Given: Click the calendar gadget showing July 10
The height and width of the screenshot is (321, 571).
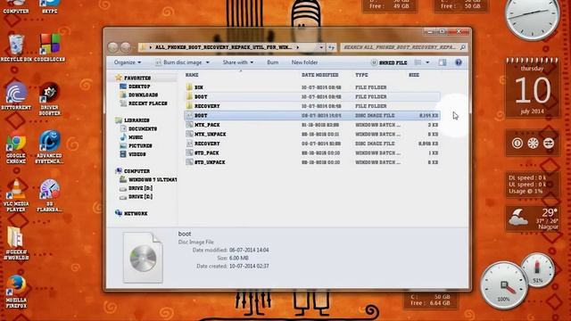Looking at the screenshot, I should pyautogui.click(x=533, y=88).
